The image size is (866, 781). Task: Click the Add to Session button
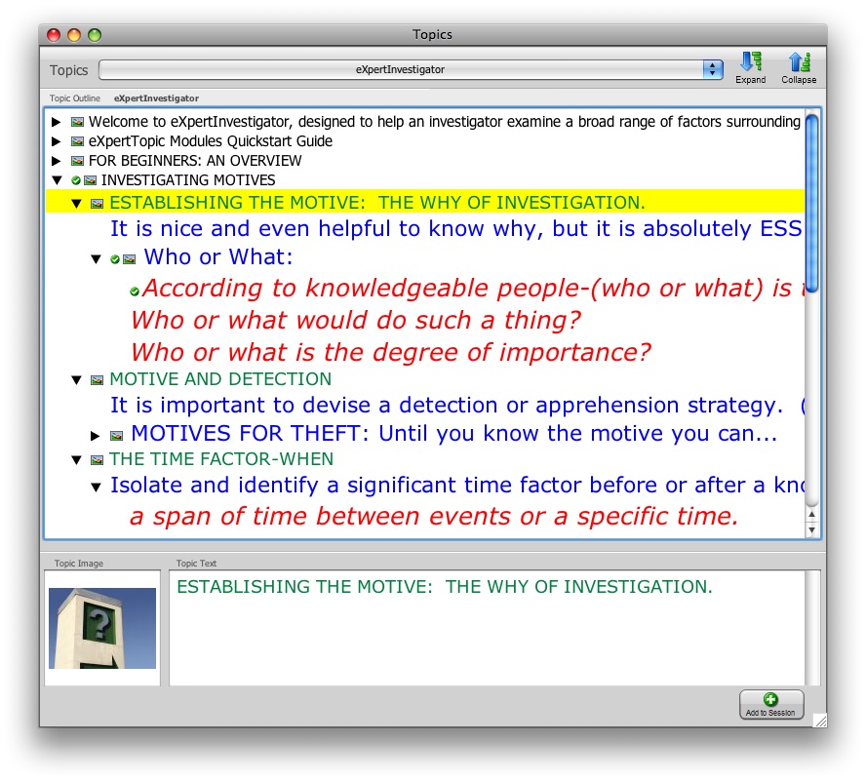pyautogui.click(x=771, y=704)
